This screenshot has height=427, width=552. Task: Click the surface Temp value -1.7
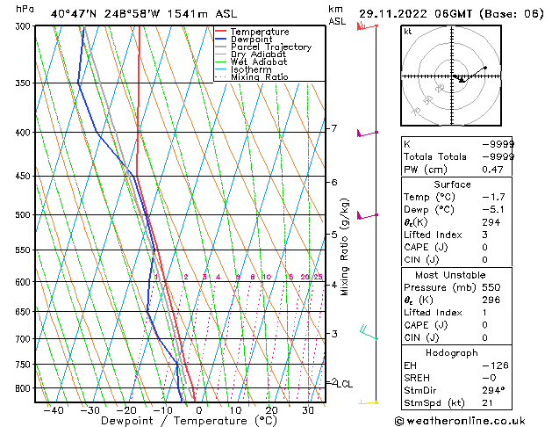pos(493,197)
